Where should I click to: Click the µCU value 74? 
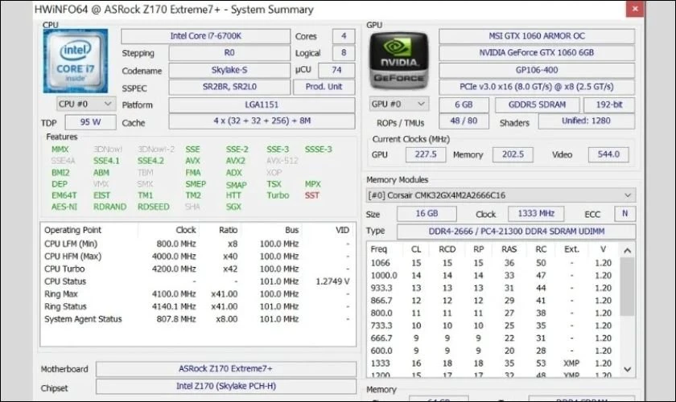click(336, 70)
